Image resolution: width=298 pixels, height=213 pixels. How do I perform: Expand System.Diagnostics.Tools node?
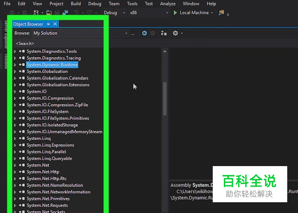tap(15, 52)
